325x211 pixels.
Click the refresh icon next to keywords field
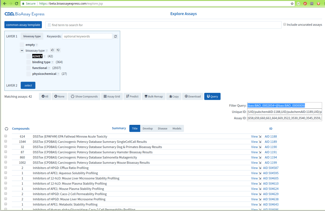(115, 36)
